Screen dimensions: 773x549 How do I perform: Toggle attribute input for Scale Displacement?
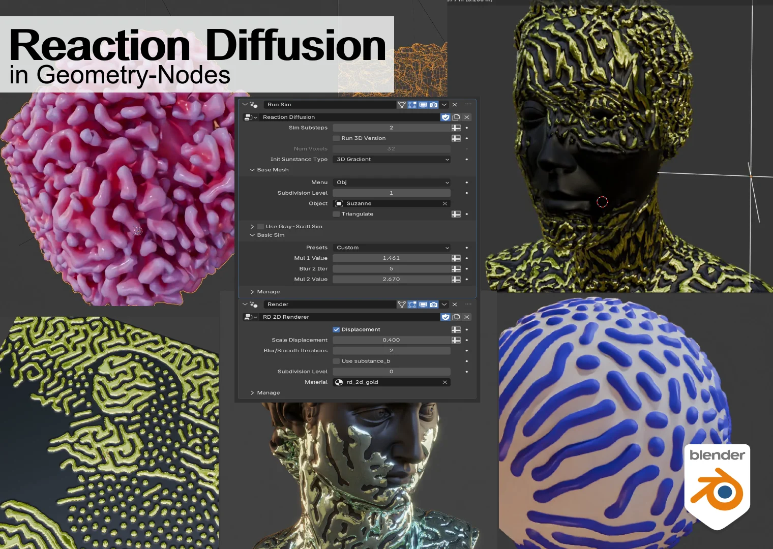click(x=456, y=340)
